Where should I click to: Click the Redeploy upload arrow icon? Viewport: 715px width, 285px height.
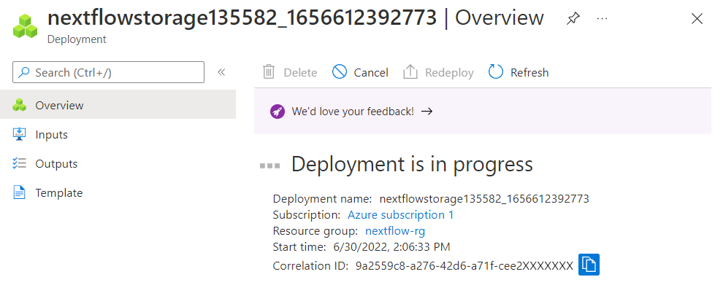pyautogui.click(x=410, y=72)
